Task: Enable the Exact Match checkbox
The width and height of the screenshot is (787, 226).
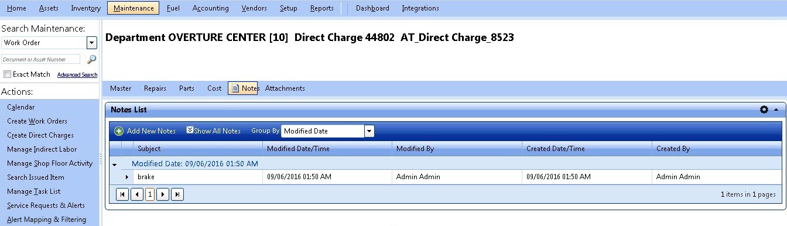Action: click(x=8, y=74)
